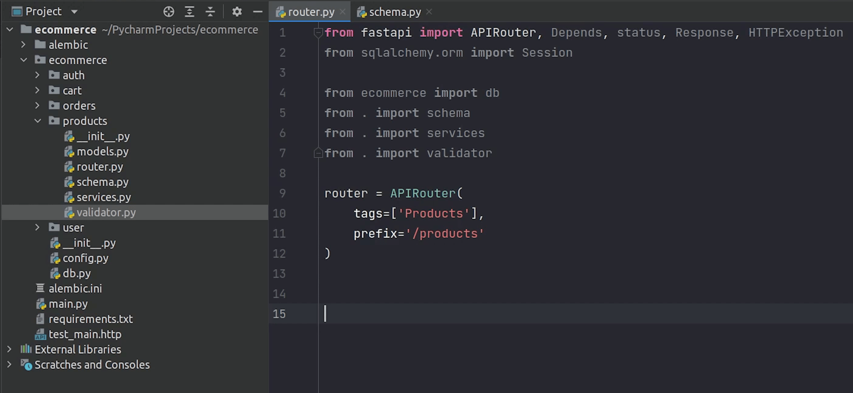This screenshot has width=853, height=393.
Task: Click the Select Opened File locate icon
Action: coord(169,12)
